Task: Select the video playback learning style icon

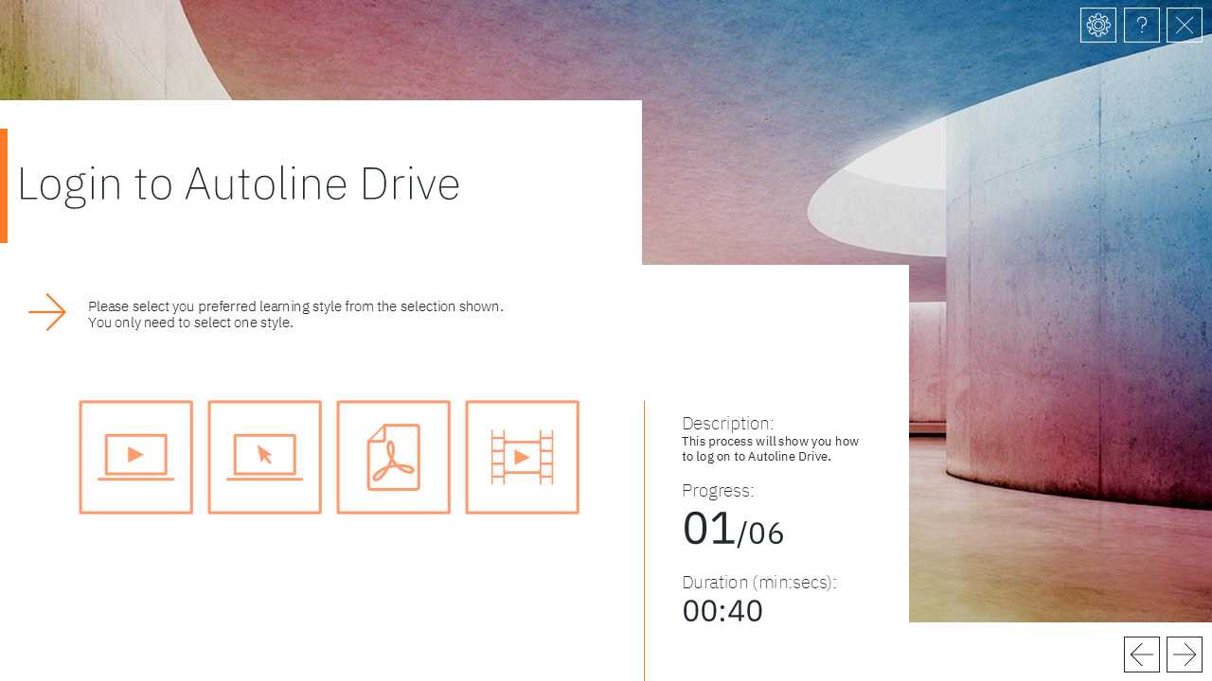Action: [135, 458]
